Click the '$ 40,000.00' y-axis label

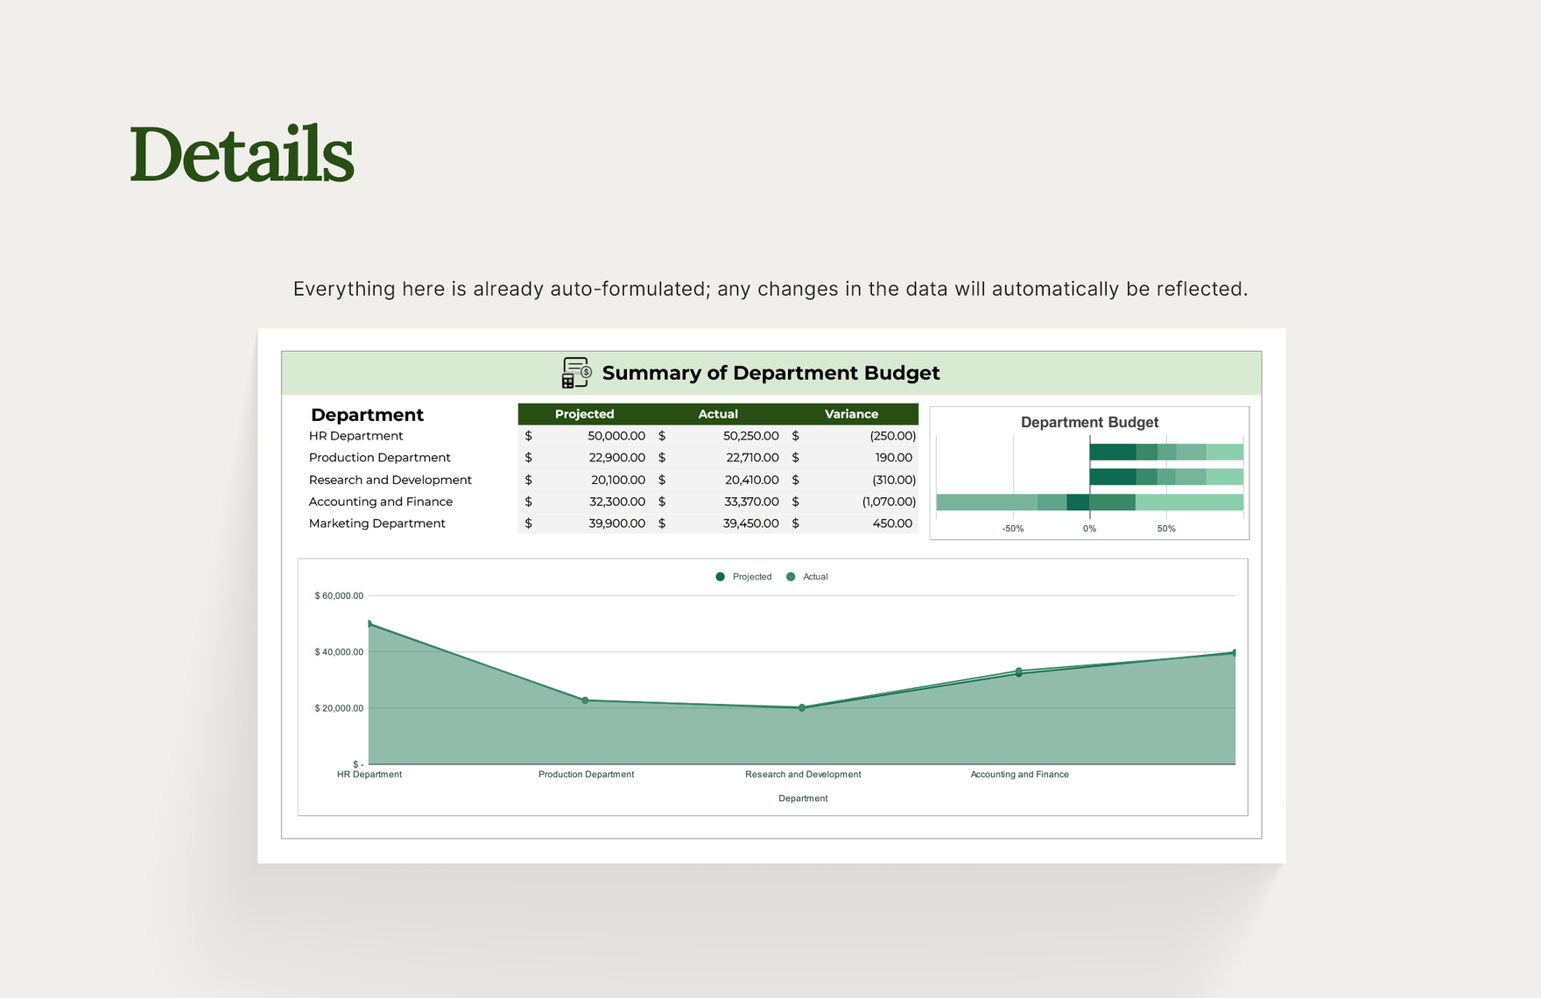(339, 652)
